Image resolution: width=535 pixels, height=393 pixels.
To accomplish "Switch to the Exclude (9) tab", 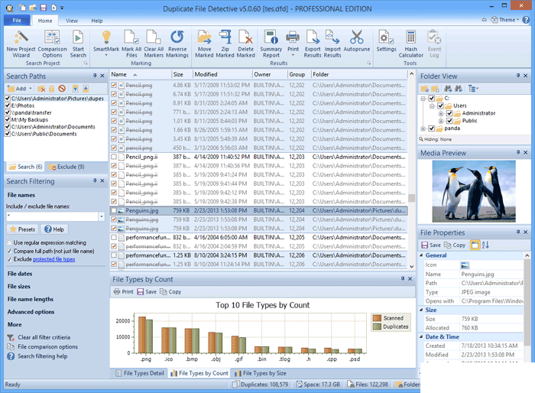I will pos(66,167).
